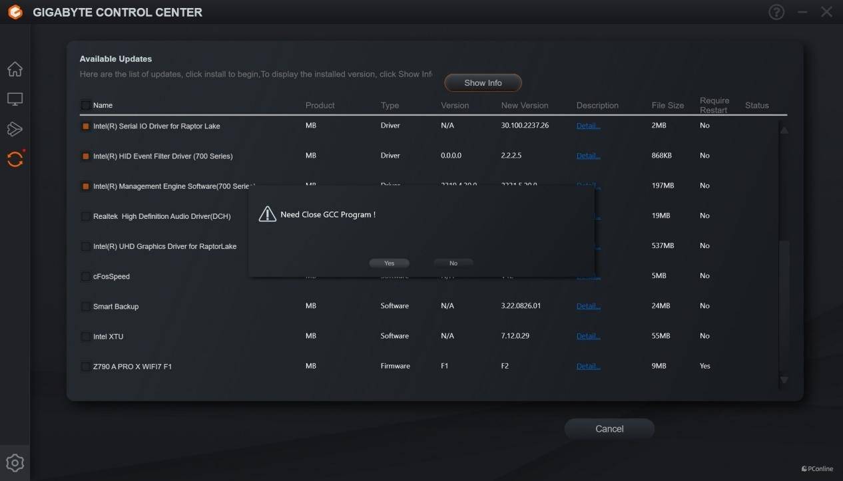The height and width of the screenshot is (481, 843).
Task: Open Detail link for Z790 firmware
Action: 588,366
